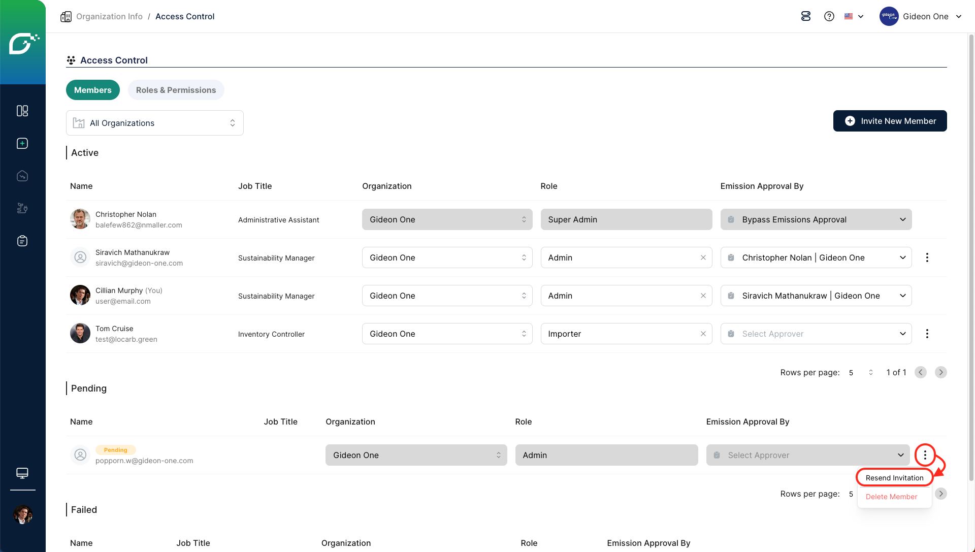Open three-dot menu for Siravich Mathanukraw
This screenshot has height=552, width=975.
[927, 257]
